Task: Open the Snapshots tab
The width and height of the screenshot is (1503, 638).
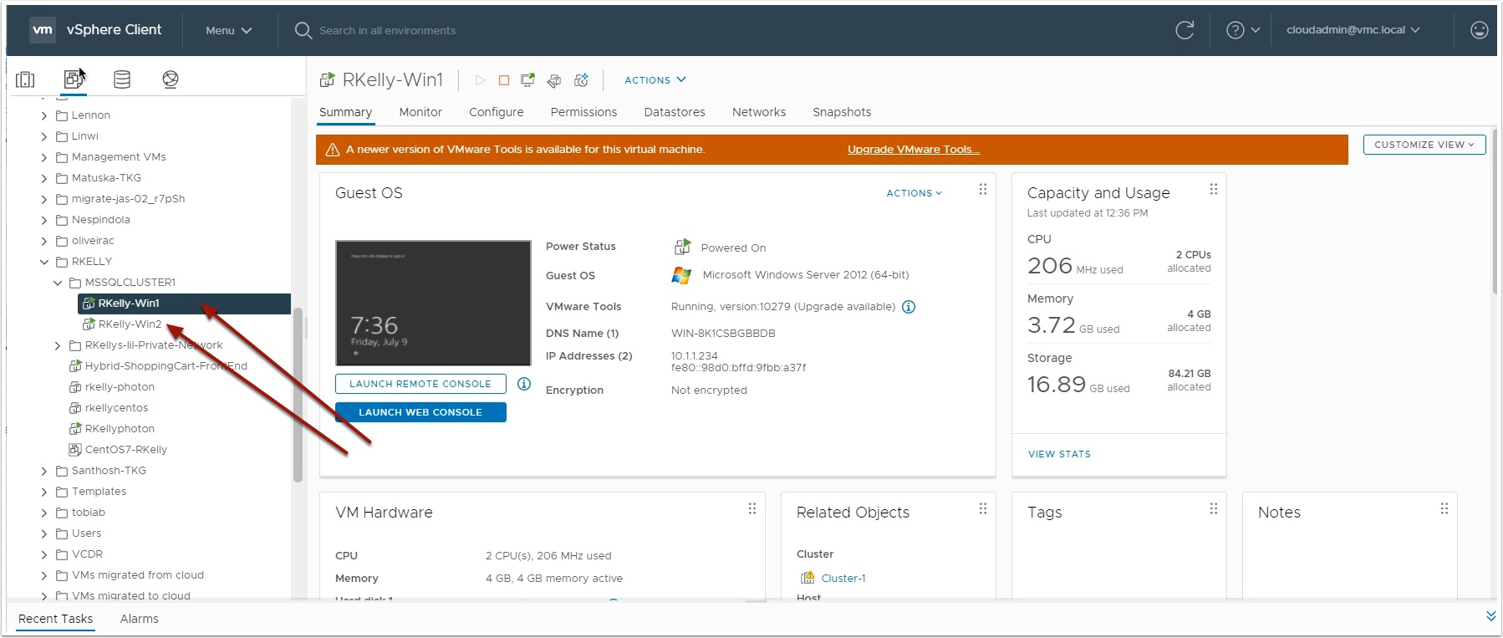Action: (x=842, y=112)
